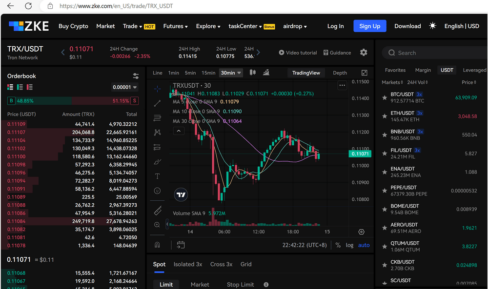This screenshot has width=488, height=289.
Task: Click the Sign Up button
Action: [370, 26]
